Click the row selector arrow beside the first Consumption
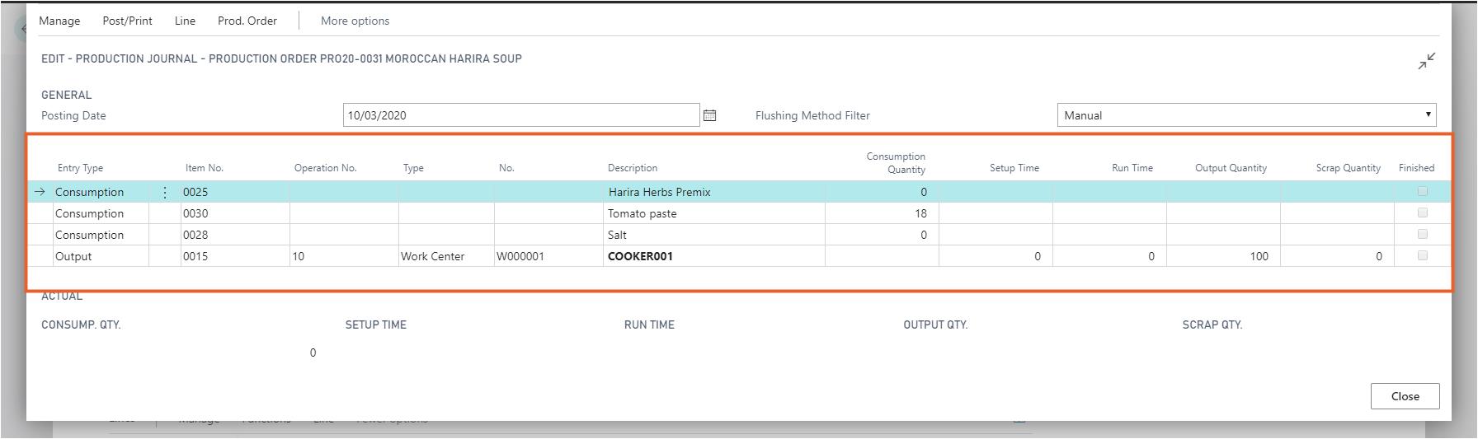1478x439 pixels. click(x=40, y=192)
